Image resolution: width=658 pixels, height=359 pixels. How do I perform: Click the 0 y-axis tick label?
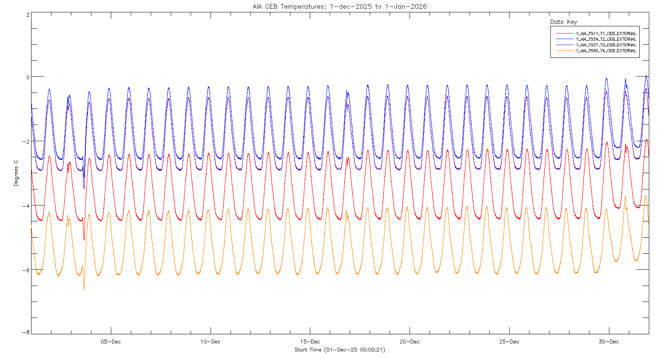coord(28,77)
